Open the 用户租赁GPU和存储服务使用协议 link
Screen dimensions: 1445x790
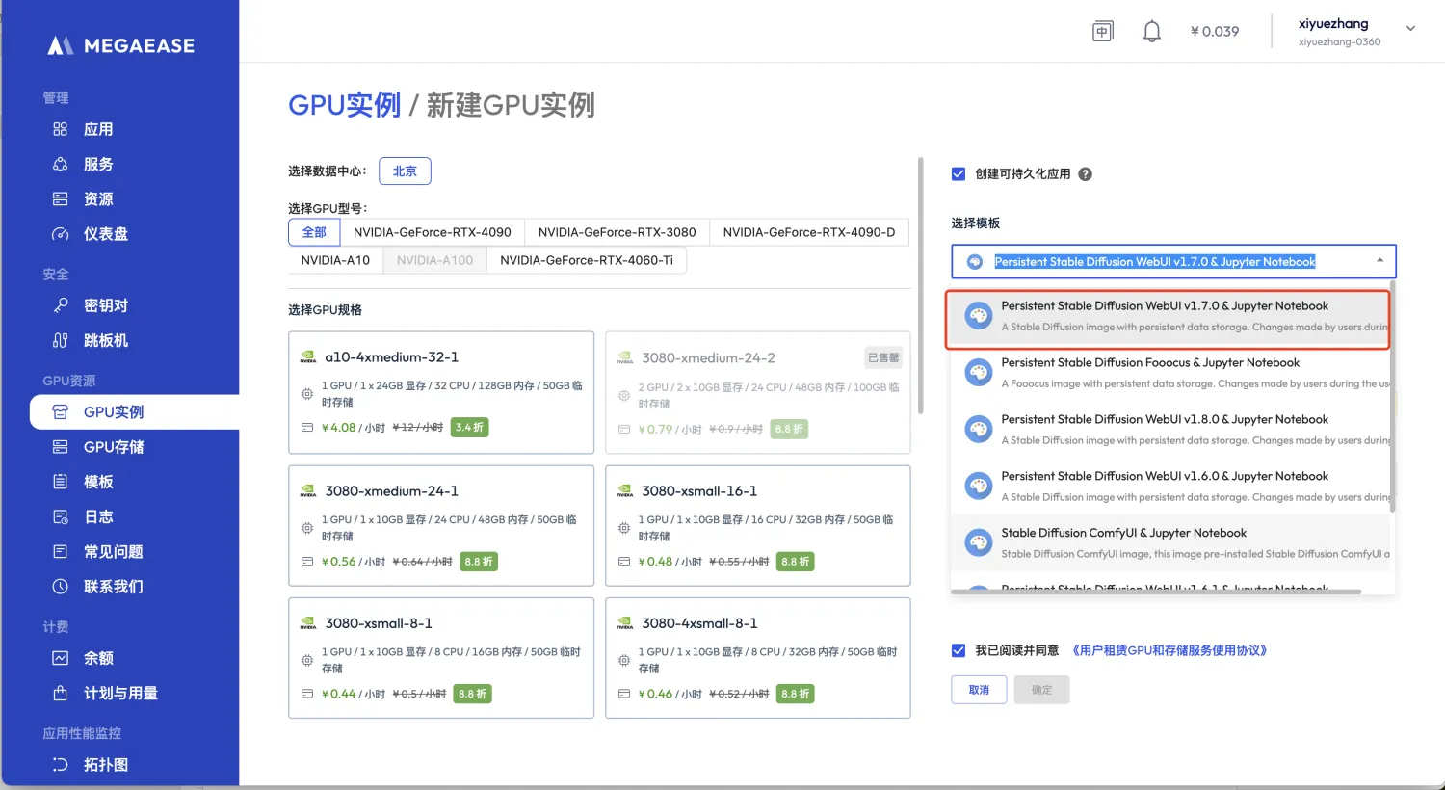point(1169,650)
